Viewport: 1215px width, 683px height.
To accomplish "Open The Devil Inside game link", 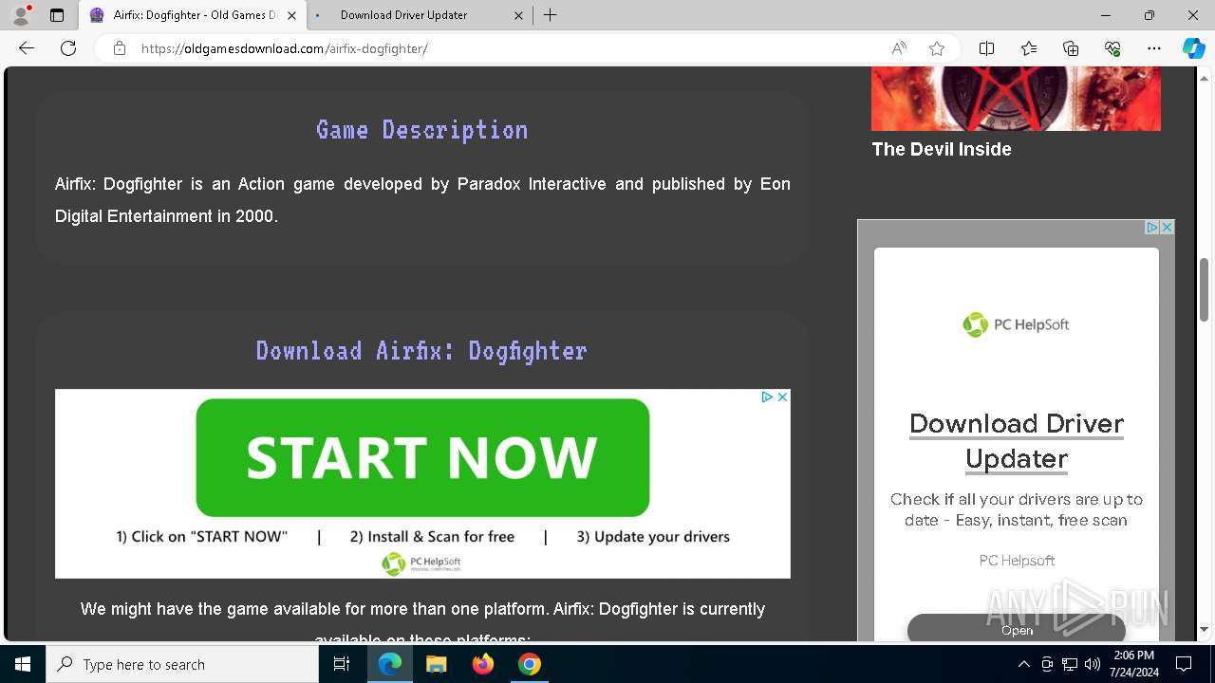I will [x=942, y=149].
